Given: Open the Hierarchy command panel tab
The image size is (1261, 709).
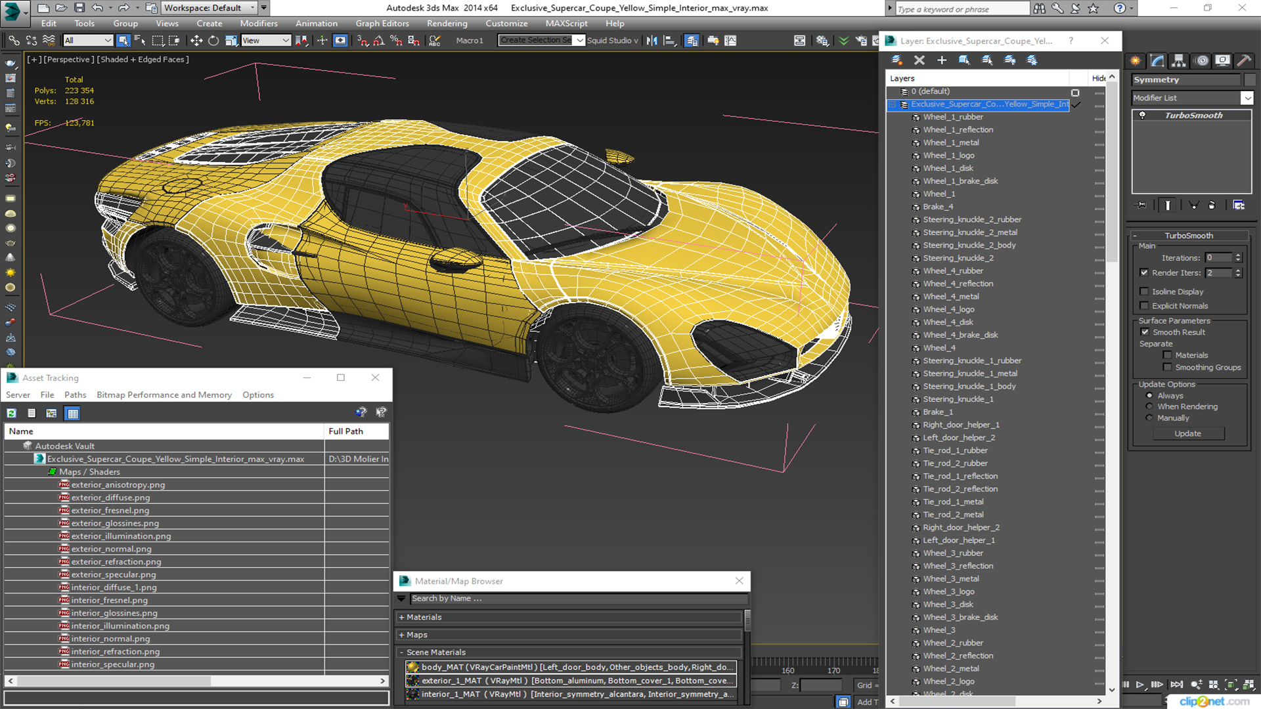Looking at the screenshot, I should click(1179, 60).
